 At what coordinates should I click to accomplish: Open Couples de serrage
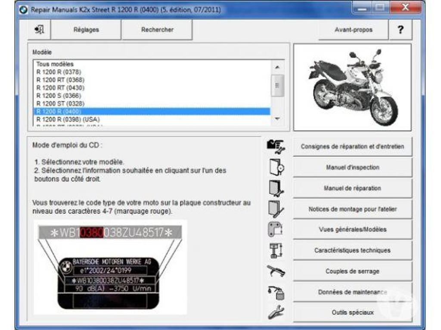point(352,271)
